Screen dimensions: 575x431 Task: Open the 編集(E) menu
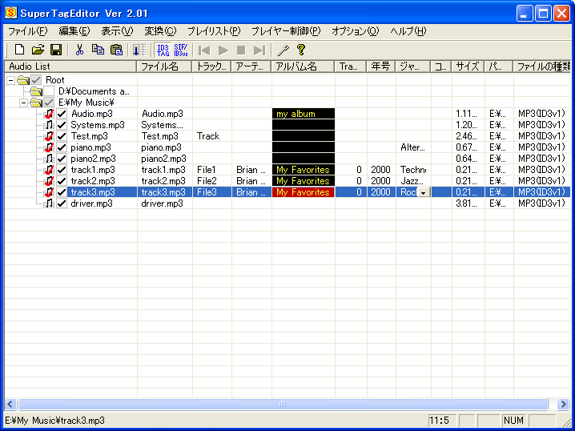(x=74, y=31)
